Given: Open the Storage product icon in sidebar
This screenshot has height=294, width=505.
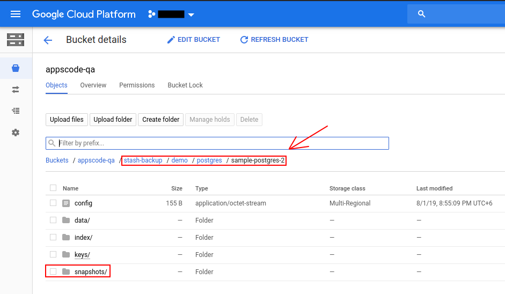Looking at the screenshot, I should tap(16, 40).
